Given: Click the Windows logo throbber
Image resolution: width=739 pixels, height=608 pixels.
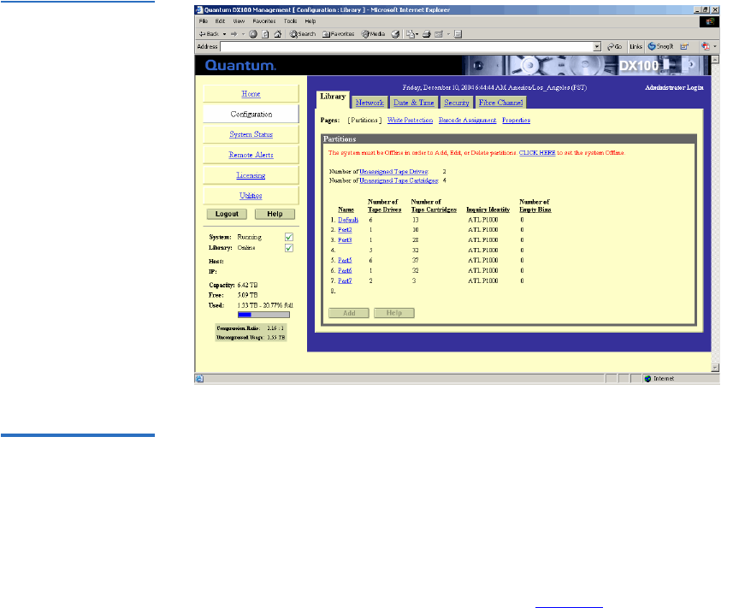Looking at the screenshot, I should point(710,21).
